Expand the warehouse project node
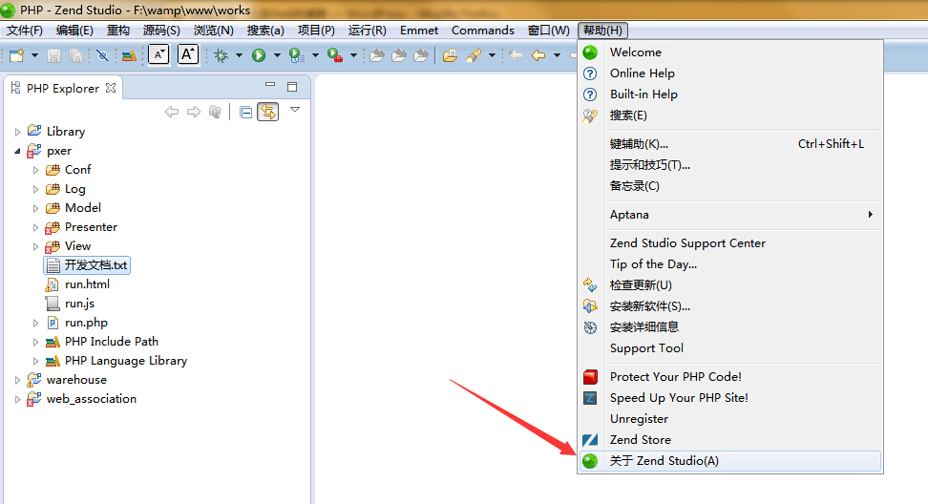The height and width of the screenshot is (504, 928). click(17, 380)
